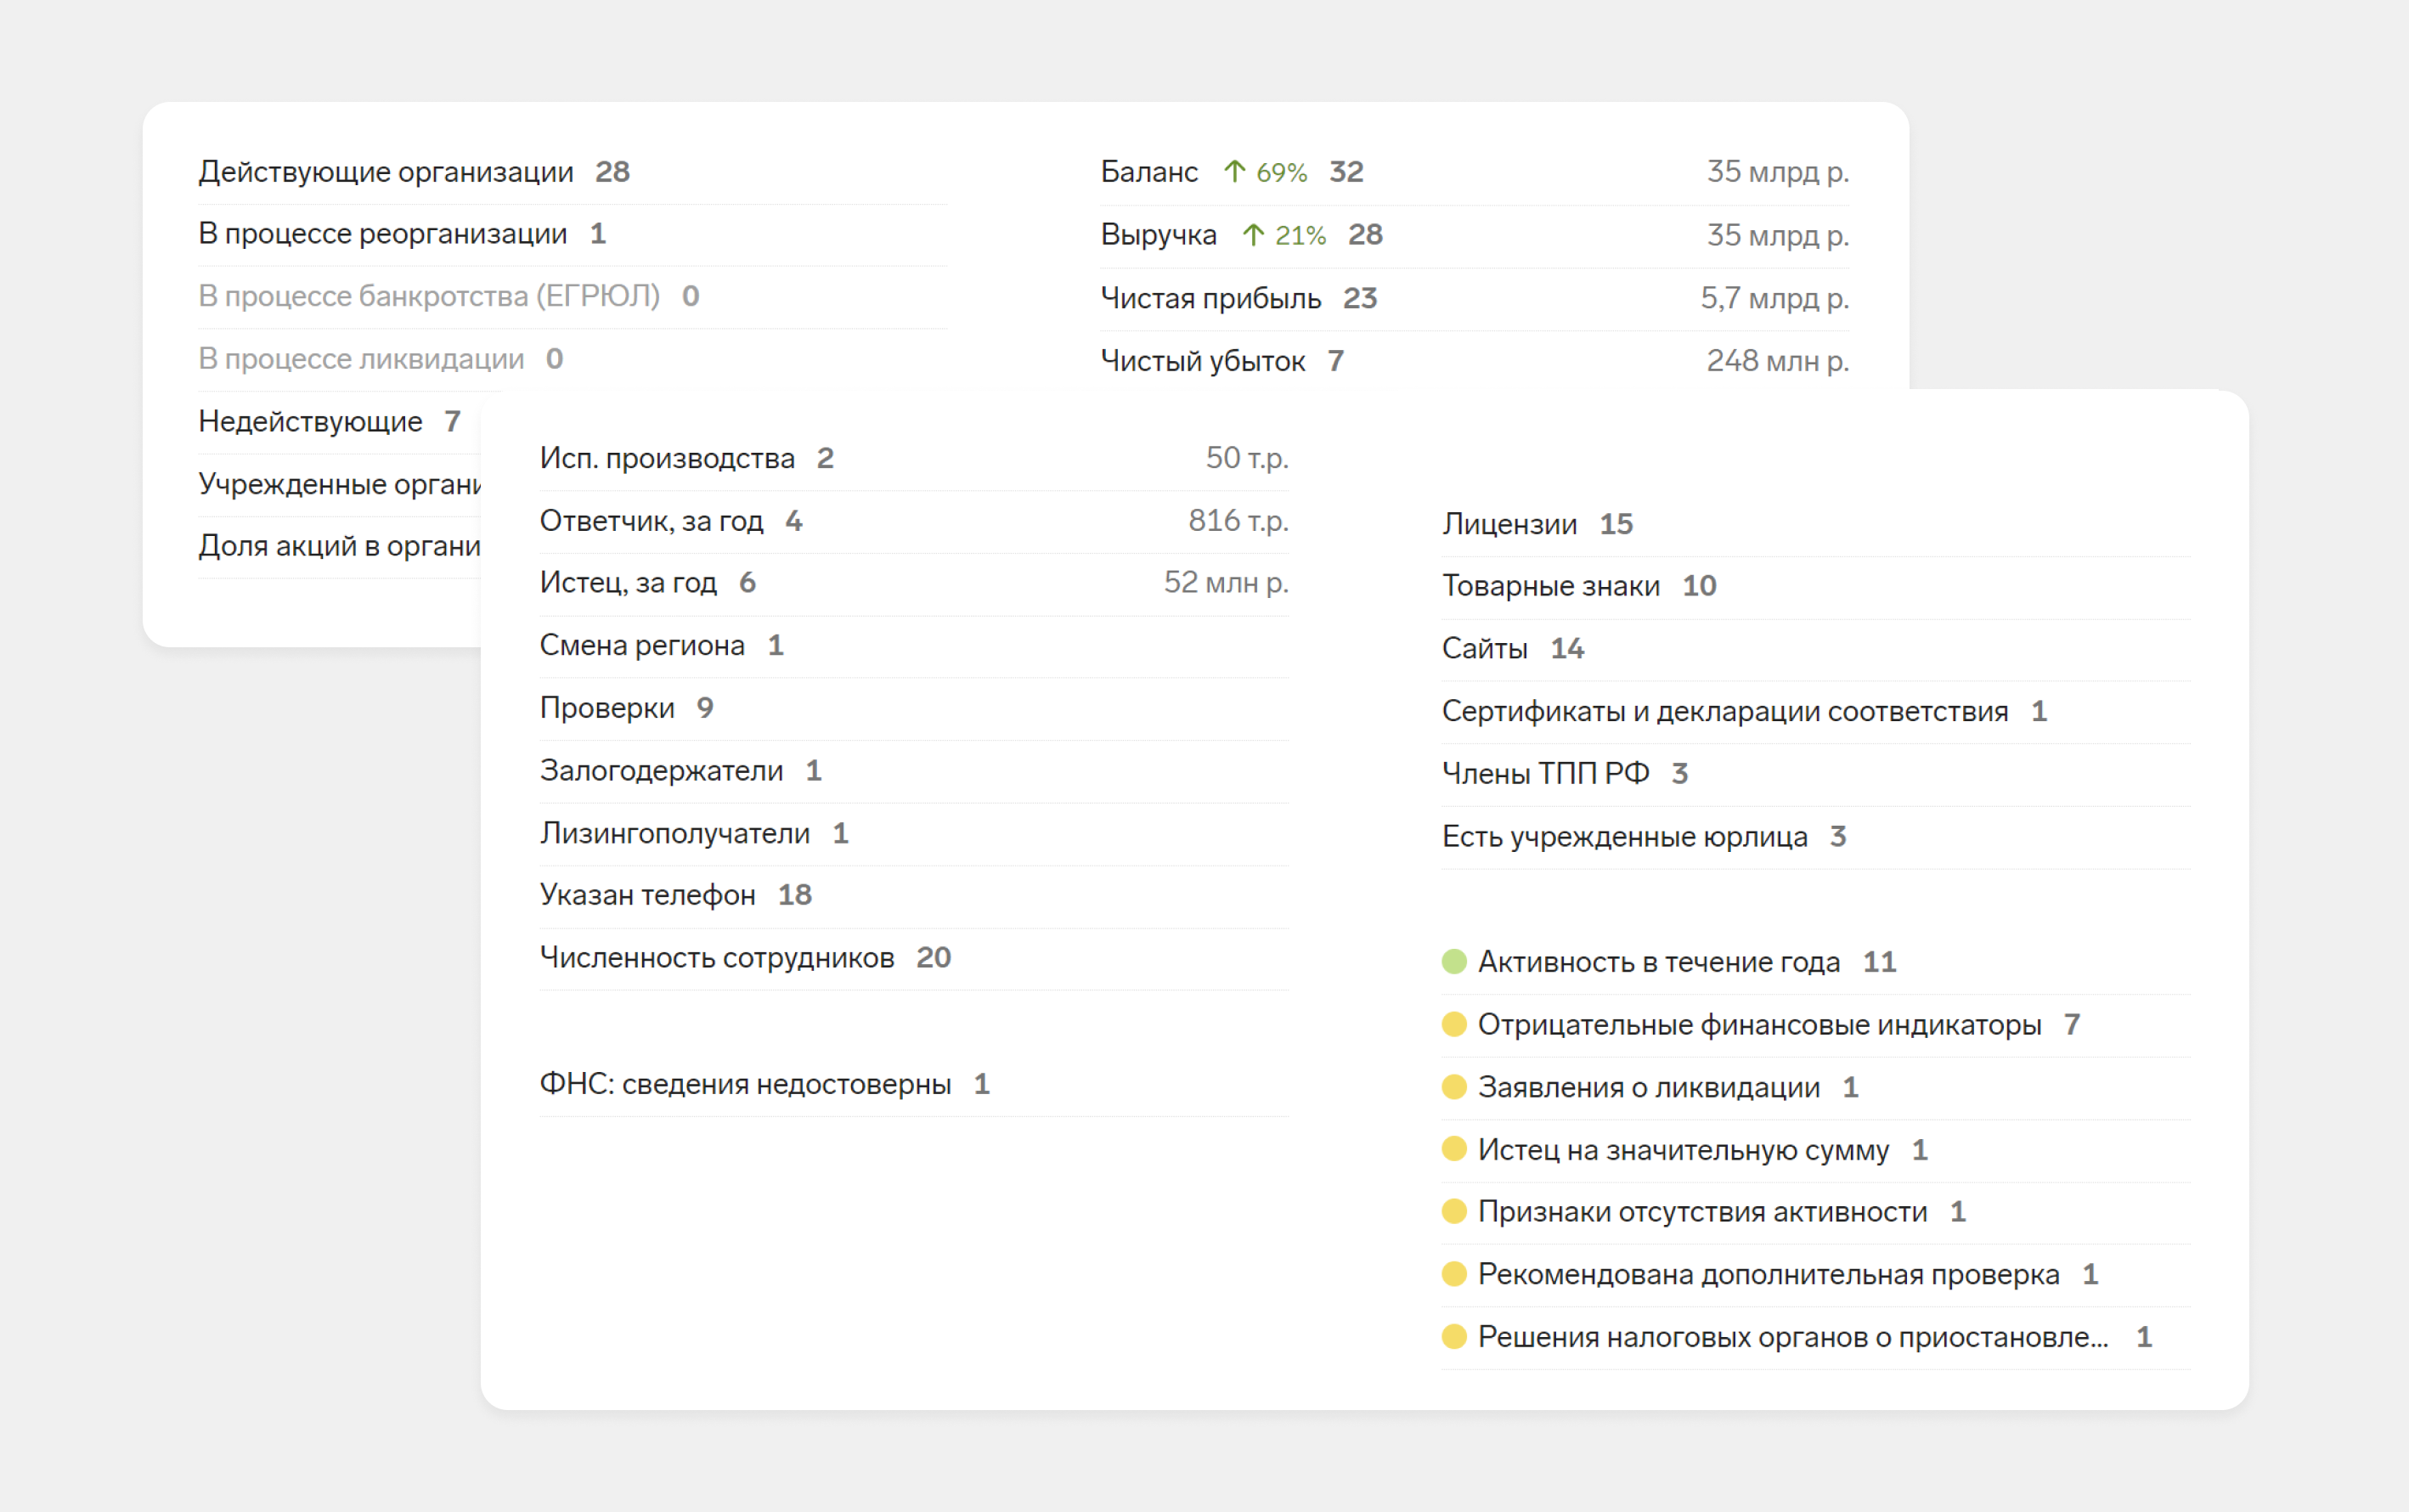Click the 816 т.р. amount
The height and width of the screenshot is (1512, 2409).
click(x=1238, y=521)
